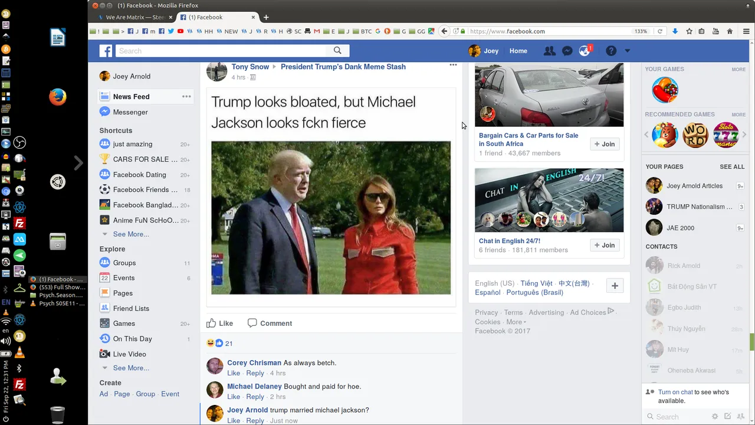Screen dimensions: 755x425
Task: Select the '(1) Facebook' browser tab
Action: click(217, 17)
